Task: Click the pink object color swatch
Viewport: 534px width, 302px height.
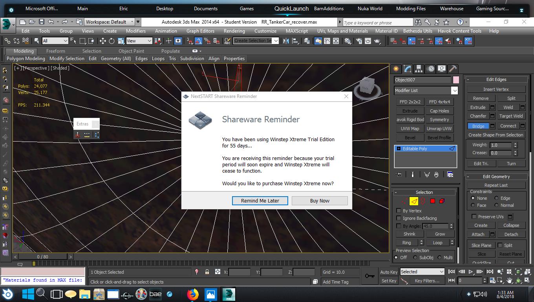Action: [x=456, y=80]
